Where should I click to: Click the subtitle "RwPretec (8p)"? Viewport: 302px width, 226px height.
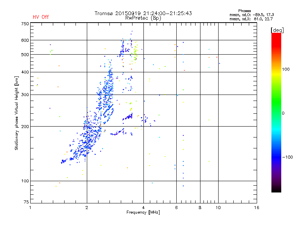(143, 18)
